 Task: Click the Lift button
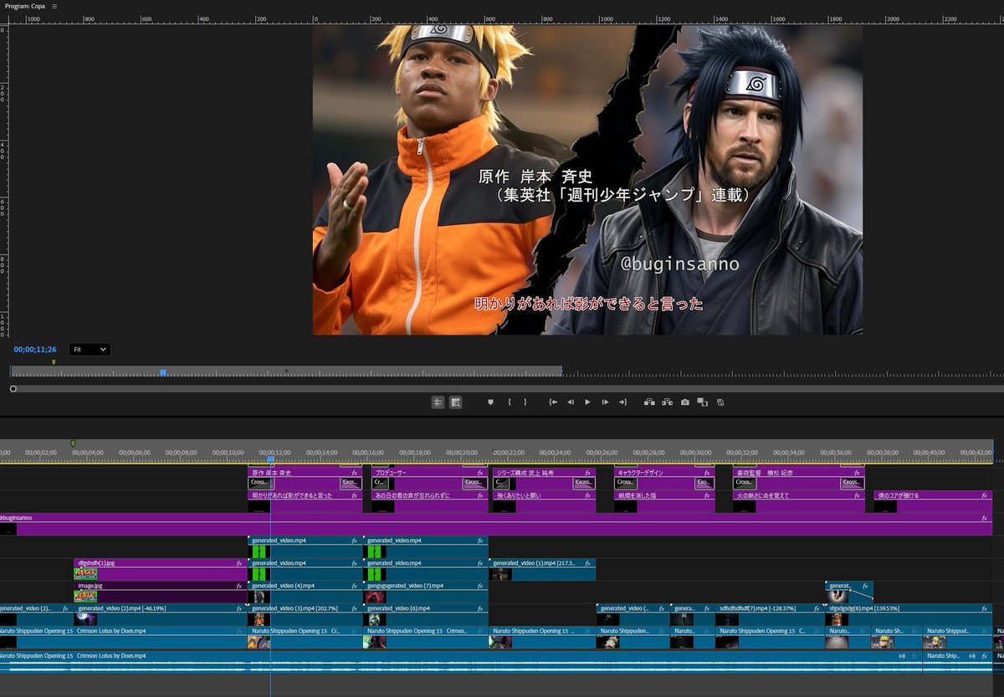649,402
